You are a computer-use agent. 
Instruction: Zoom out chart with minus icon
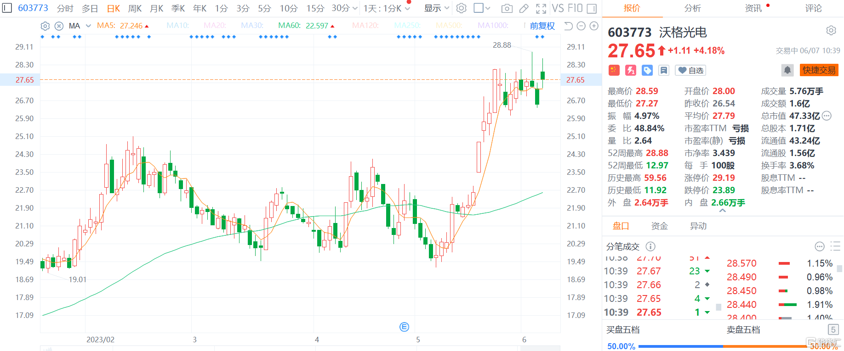coord(581,26)
